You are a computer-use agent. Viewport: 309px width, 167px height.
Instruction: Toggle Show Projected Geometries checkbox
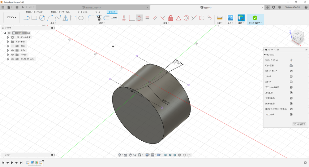click(x=291, y=109)
